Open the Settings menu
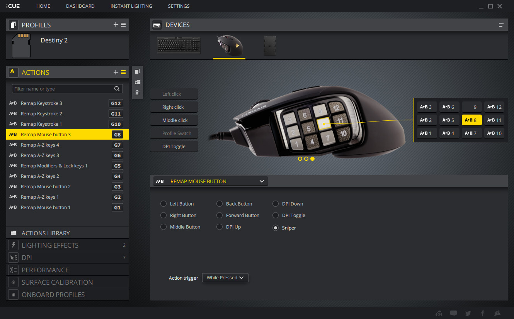The image size is (514, 319). [x=179, y=6]
